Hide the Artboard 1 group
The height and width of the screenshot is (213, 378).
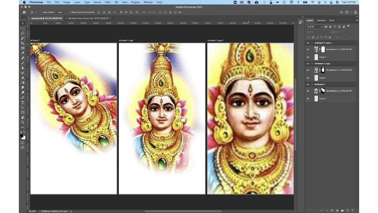[x=308, y=84]
